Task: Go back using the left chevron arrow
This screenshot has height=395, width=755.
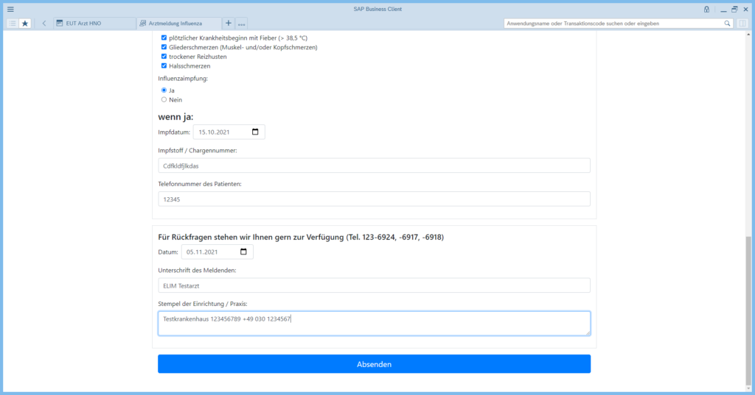Action: [44, 24]
